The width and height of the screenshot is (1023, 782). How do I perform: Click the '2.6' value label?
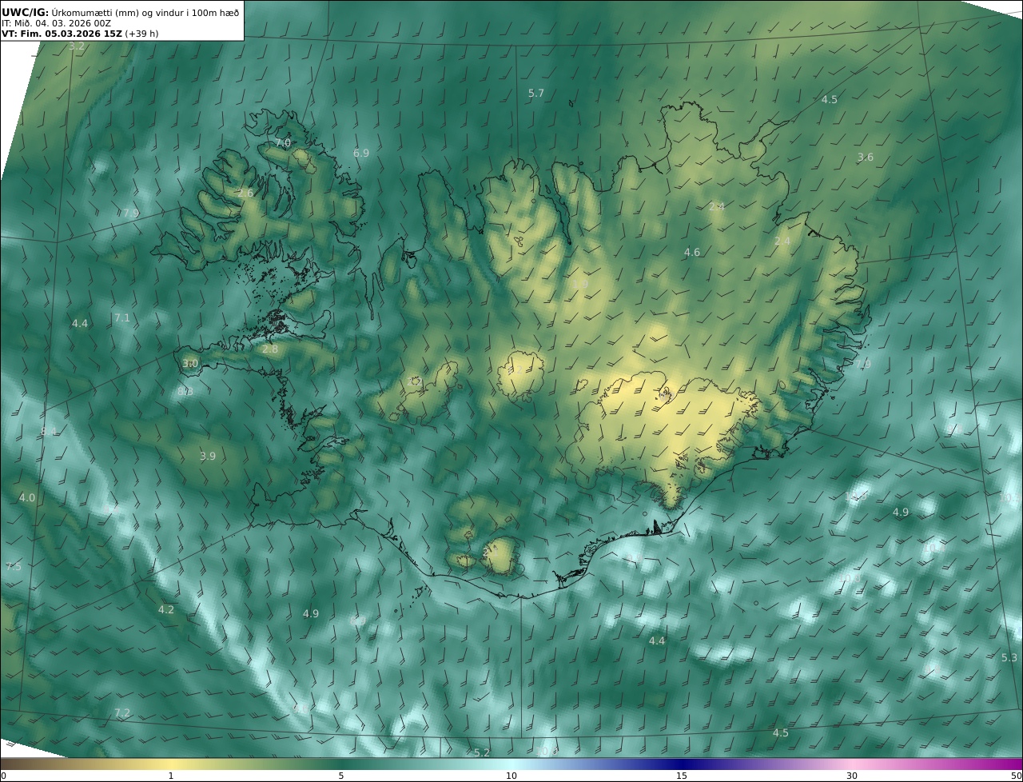point(245,194)
